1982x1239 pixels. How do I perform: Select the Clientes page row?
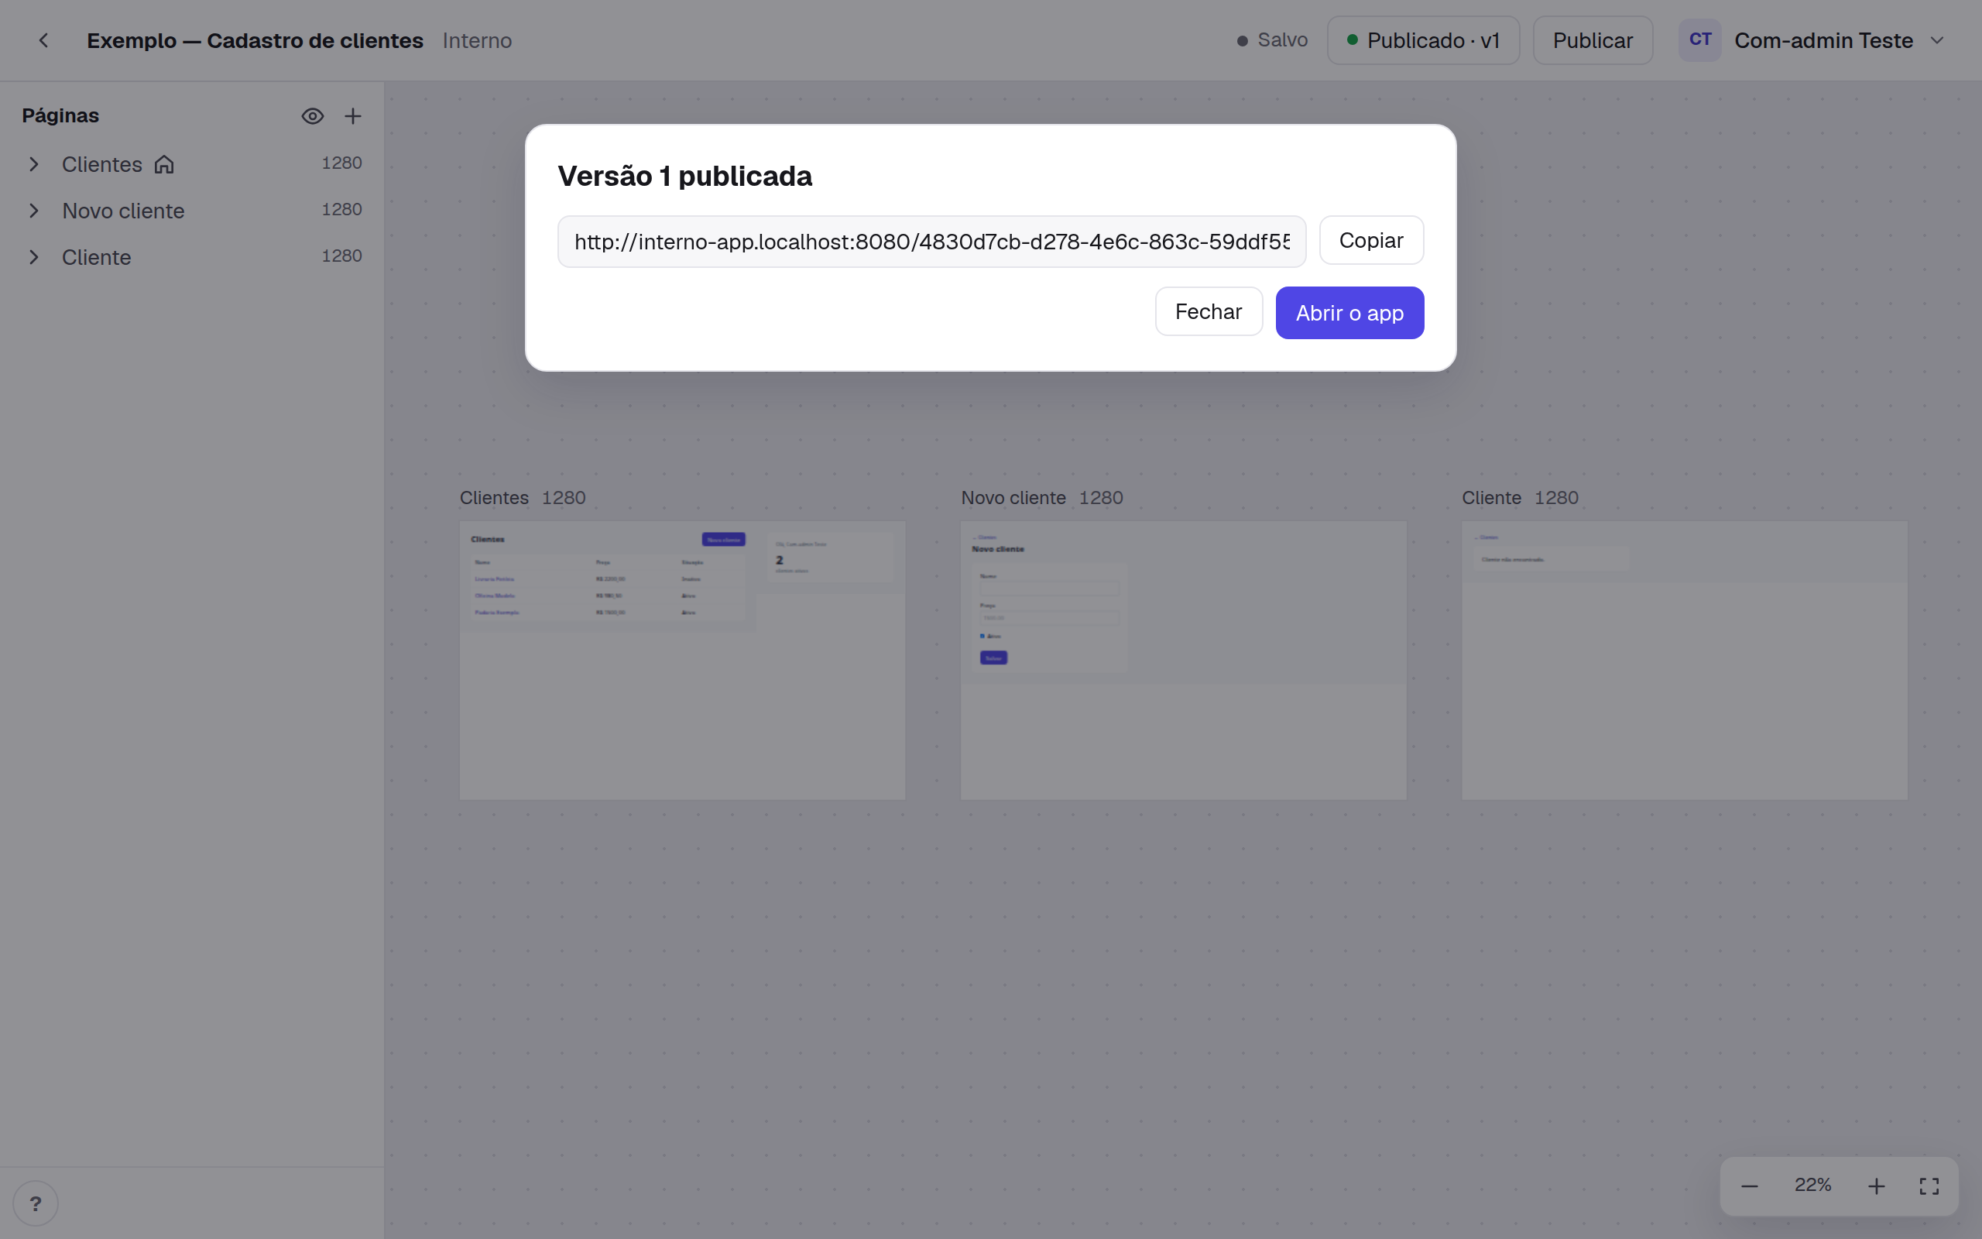point(192,165)
